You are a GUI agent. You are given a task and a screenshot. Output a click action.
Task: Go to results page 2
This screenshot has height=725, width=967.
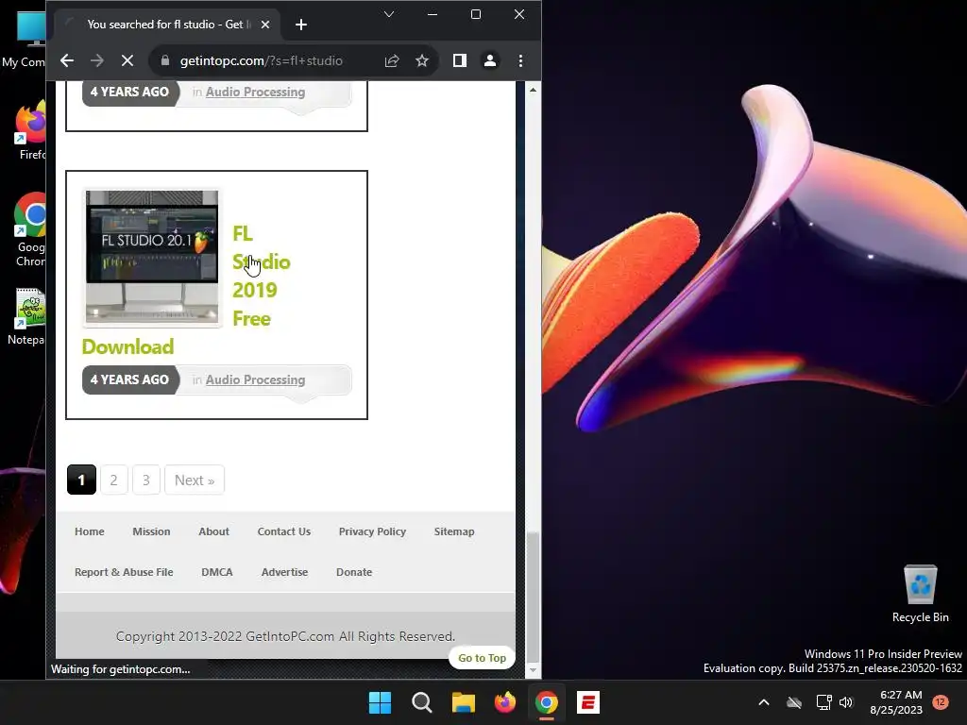point(113,480)
